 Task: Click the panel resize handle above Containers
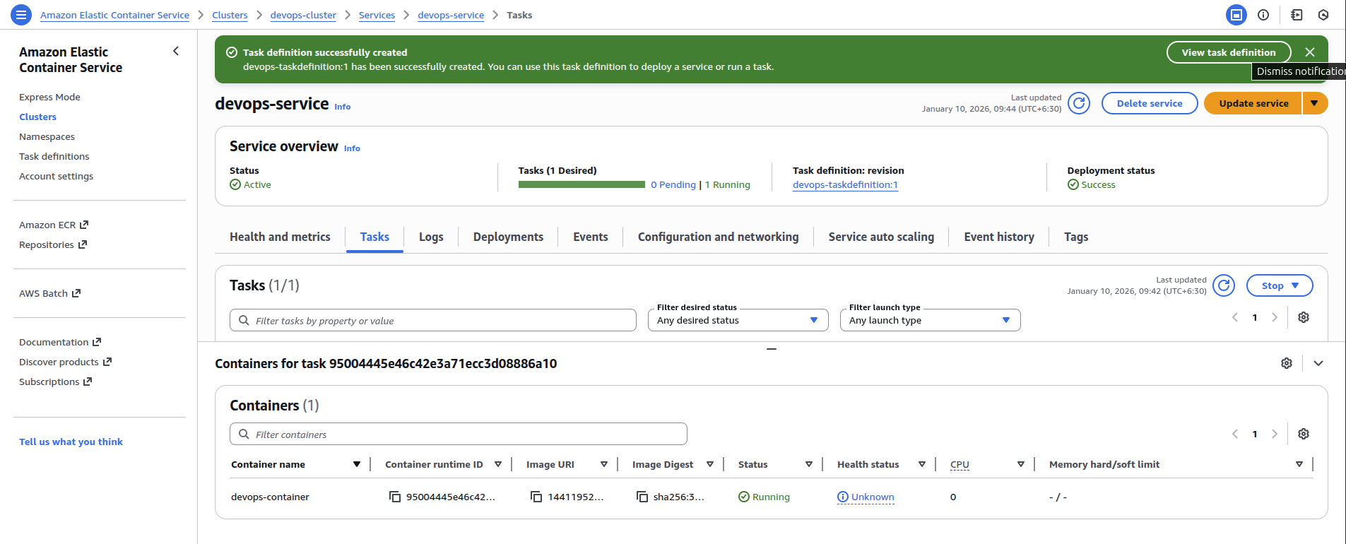coord(772,348)
